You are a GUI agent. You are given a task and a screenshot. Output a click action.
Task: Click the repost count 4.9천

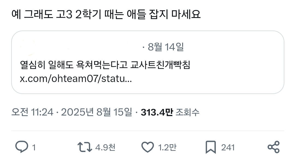(105, 147)
